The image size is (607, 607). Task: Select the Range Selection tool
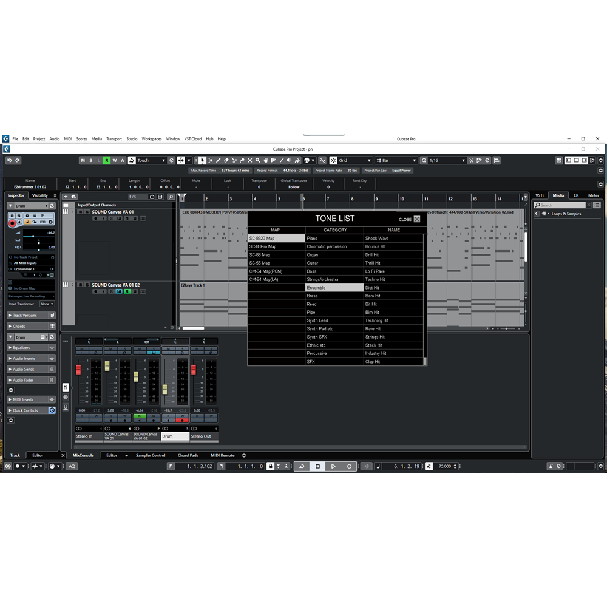click(210, 160)
